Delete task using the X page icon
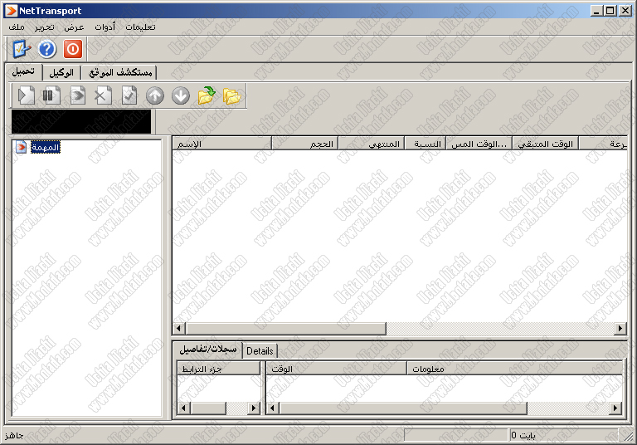The height and width of the screenshot is (445, 637). [103, 95]
